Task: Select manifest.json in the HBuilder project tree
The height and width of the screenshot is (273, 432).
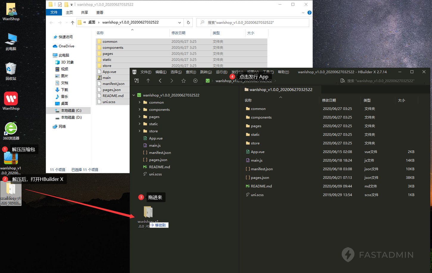Action: coord(160,153)
